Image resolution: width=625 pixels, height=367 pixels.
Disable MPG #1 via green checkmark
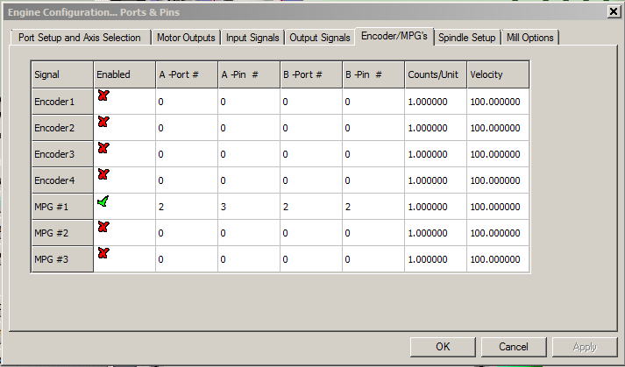(x=103, y=201)
